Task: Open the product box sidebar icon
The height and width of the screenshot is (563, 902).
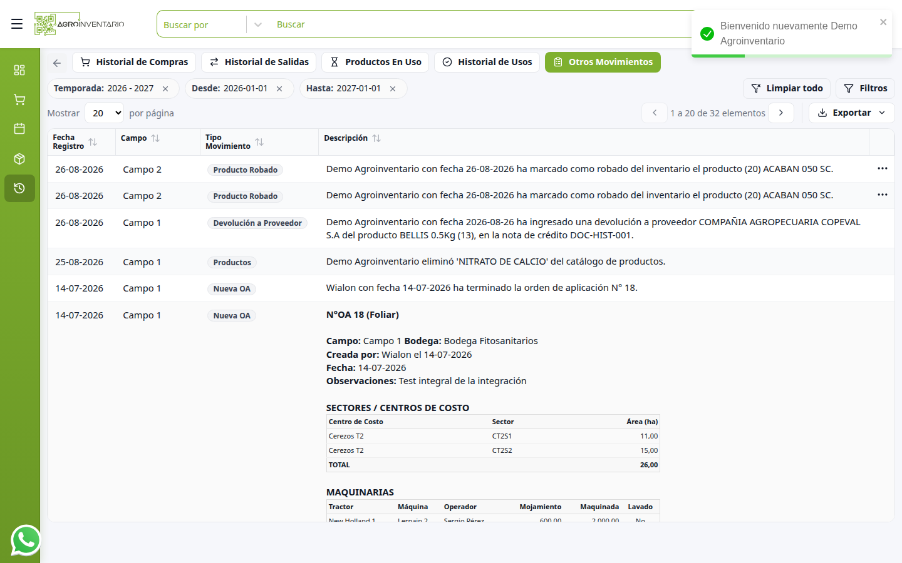Action: [19, 159]
